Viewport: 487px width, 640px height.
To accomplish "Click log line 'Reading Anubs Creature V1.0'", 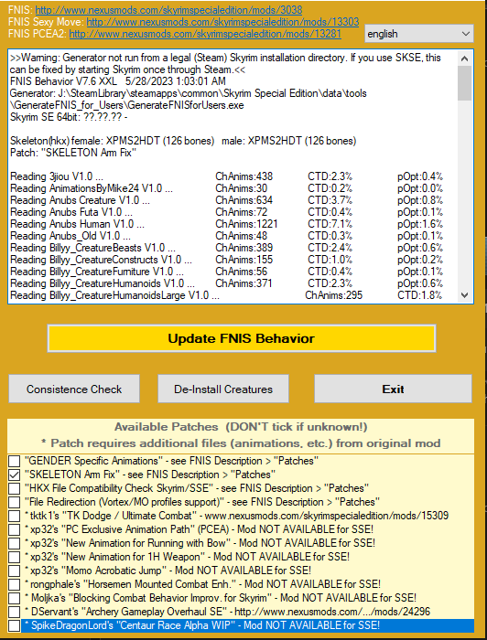I will point(80,200).
